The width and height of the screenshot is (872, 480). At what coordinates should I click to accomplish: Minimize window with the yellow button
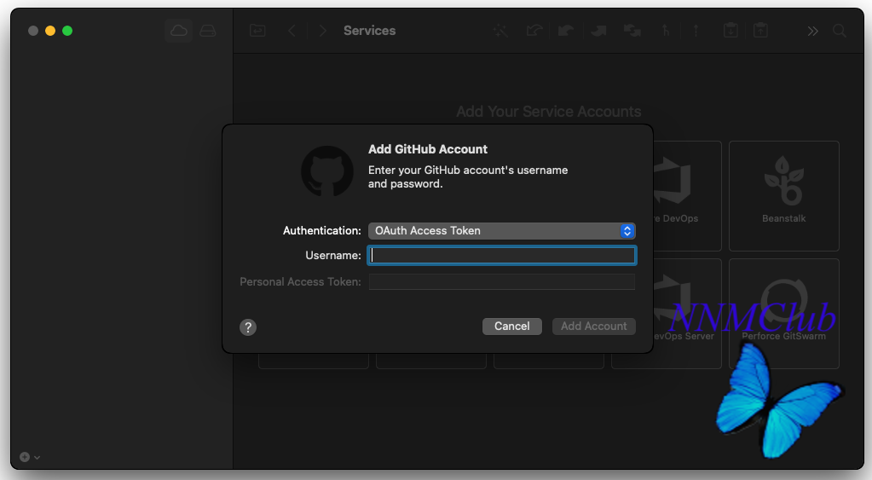pos(50,31)
